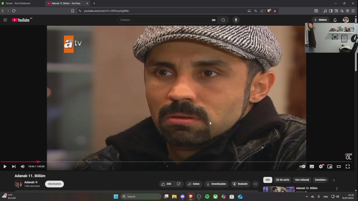Open the Adanalı channel name link
The width and height of the screenshot is (358, 201).
(x=29, y=182)
